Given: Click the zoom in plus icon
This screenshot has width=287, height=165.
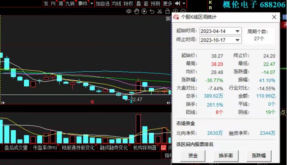Looking at the screenshot, I should [175, 11].
